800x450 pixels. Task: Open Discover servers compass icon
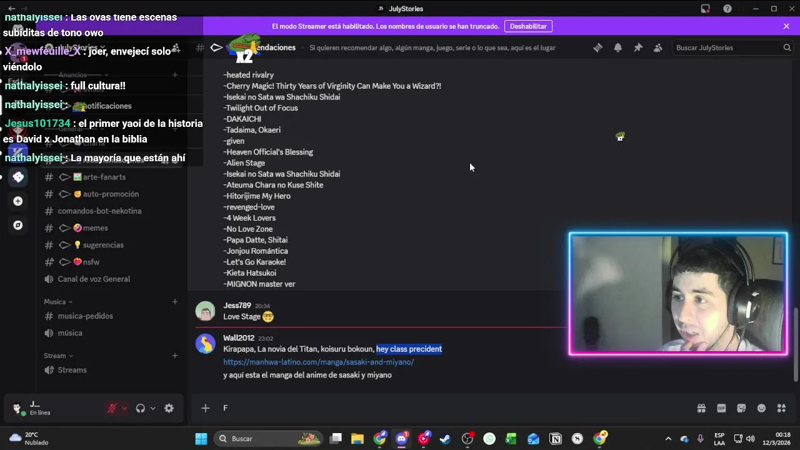point(18,225)
